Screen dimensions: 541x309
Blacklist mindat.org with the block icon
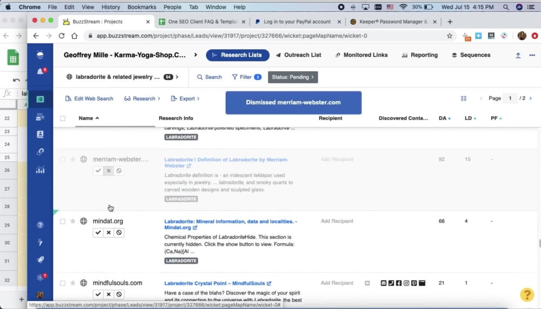[119, 232]
